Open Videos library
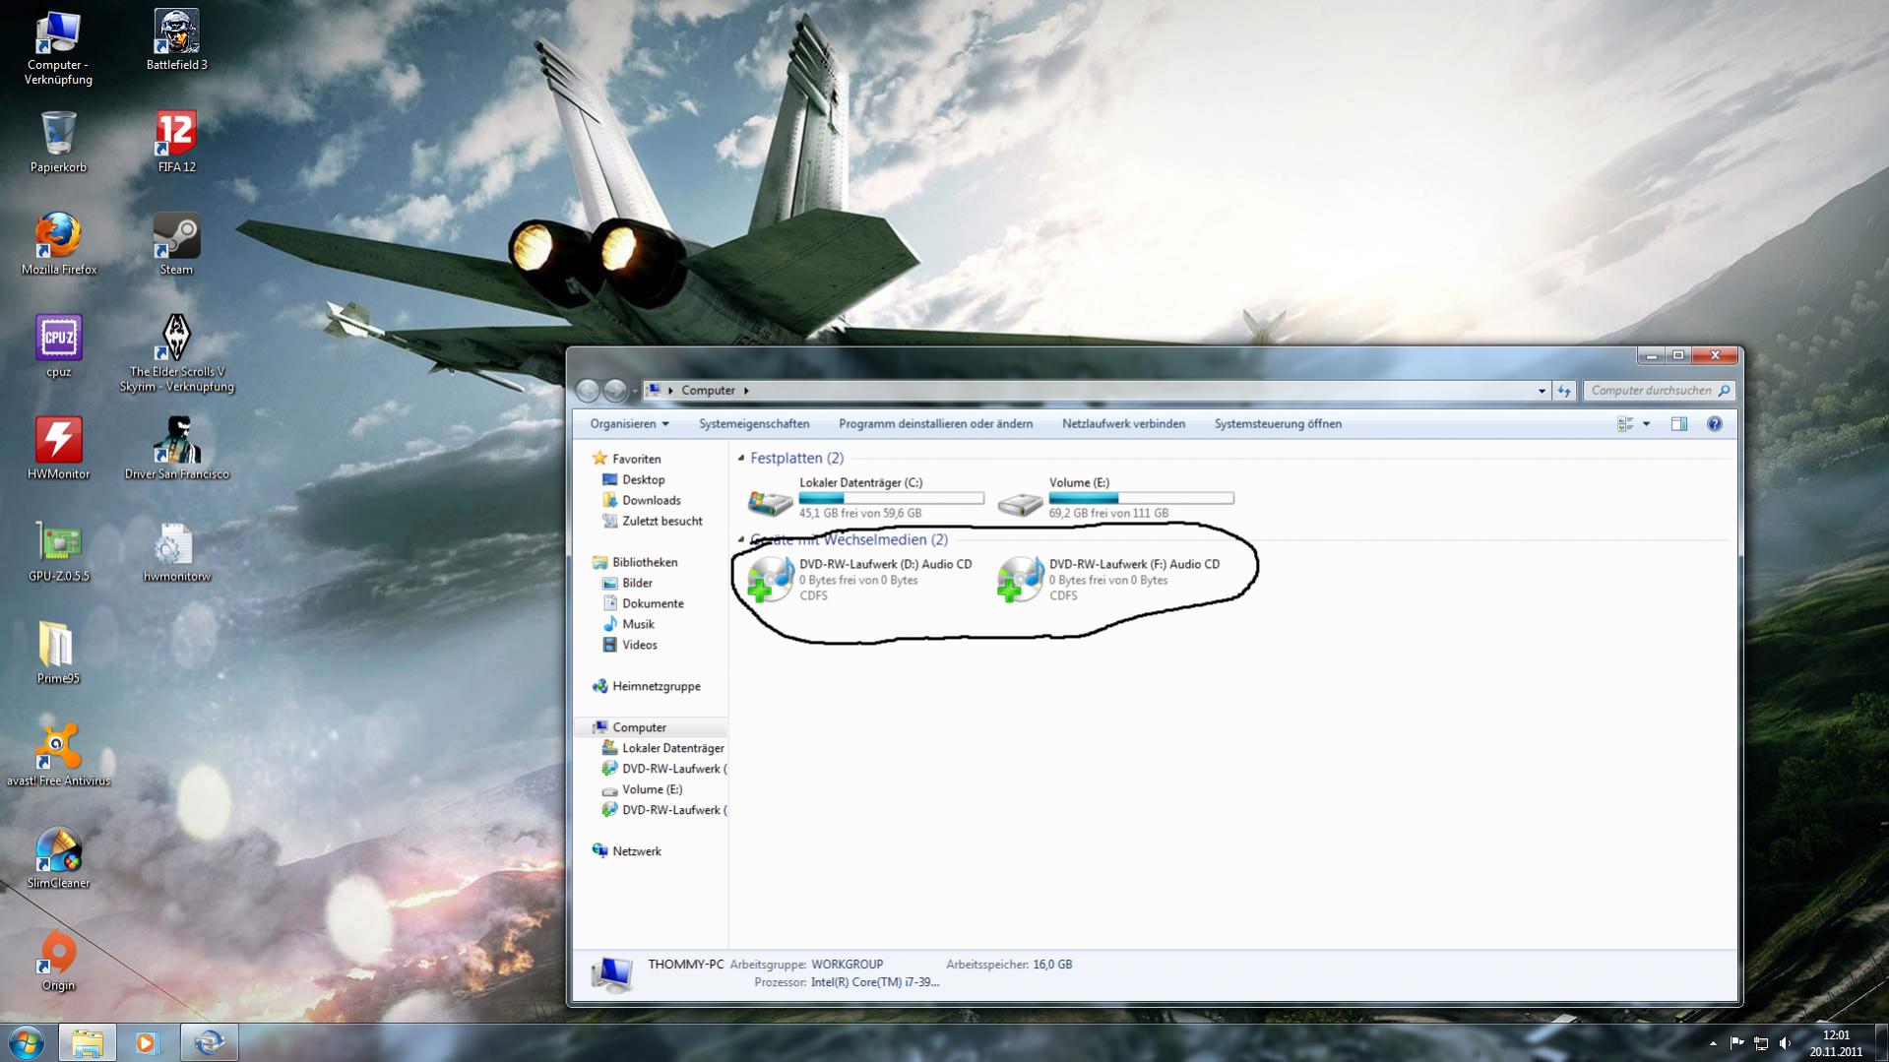 (x=629, y=645)
